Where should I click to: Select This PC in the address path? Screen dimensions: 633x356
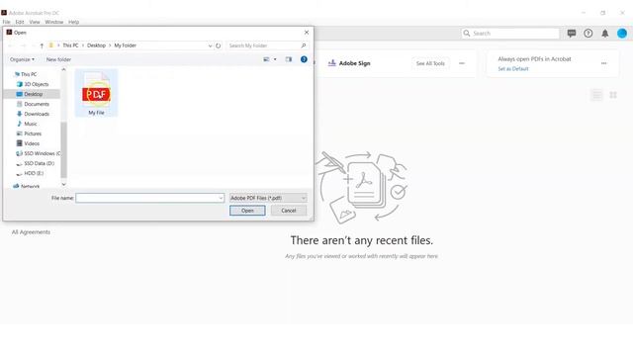[70, 45]
